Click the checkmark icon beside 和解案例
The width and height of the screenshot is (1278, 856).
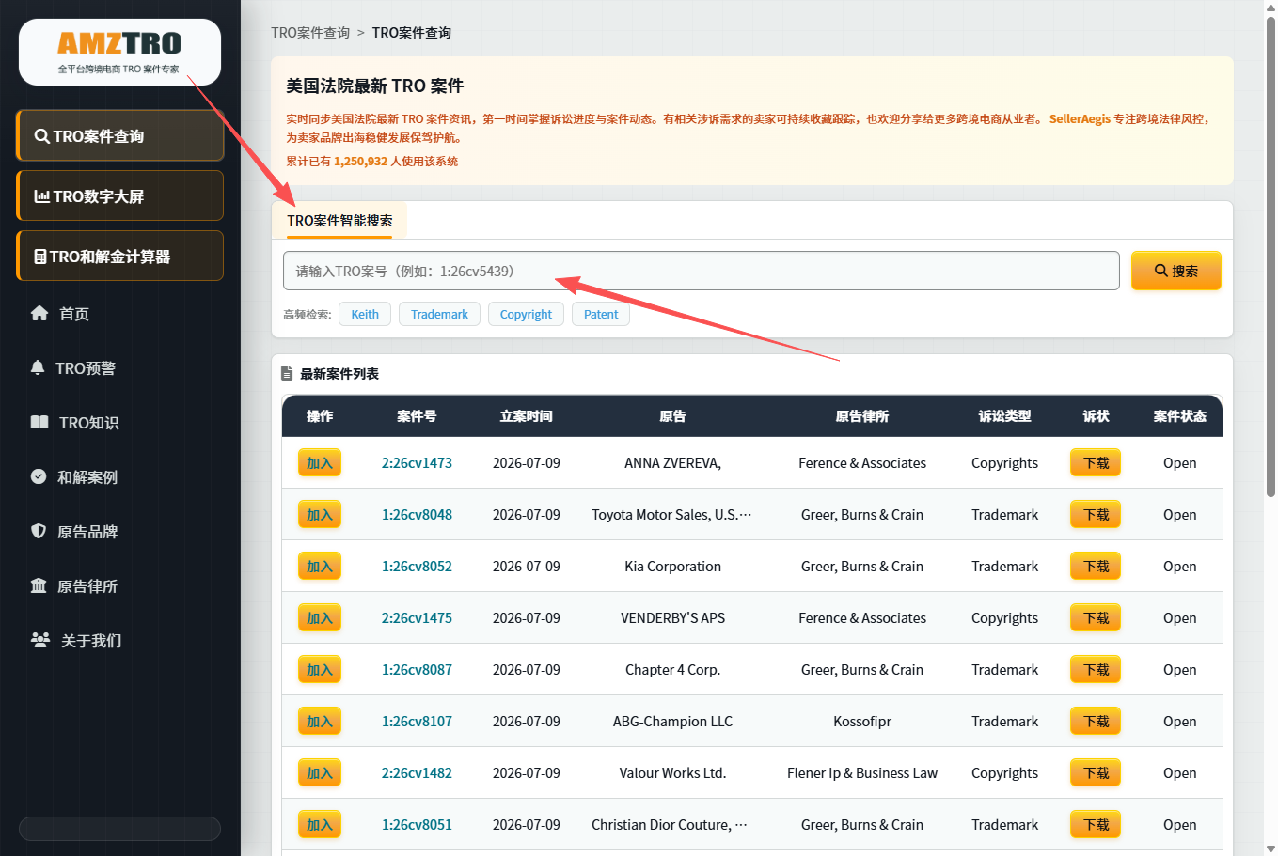pyautogui.click(x=39, y=476)
